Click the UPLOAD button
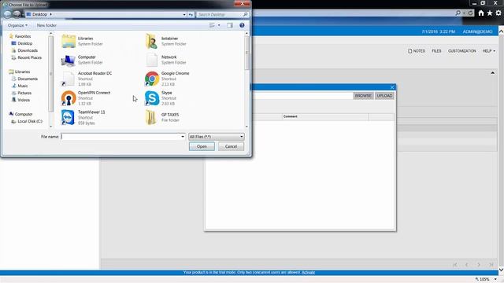 click(384, 96)
